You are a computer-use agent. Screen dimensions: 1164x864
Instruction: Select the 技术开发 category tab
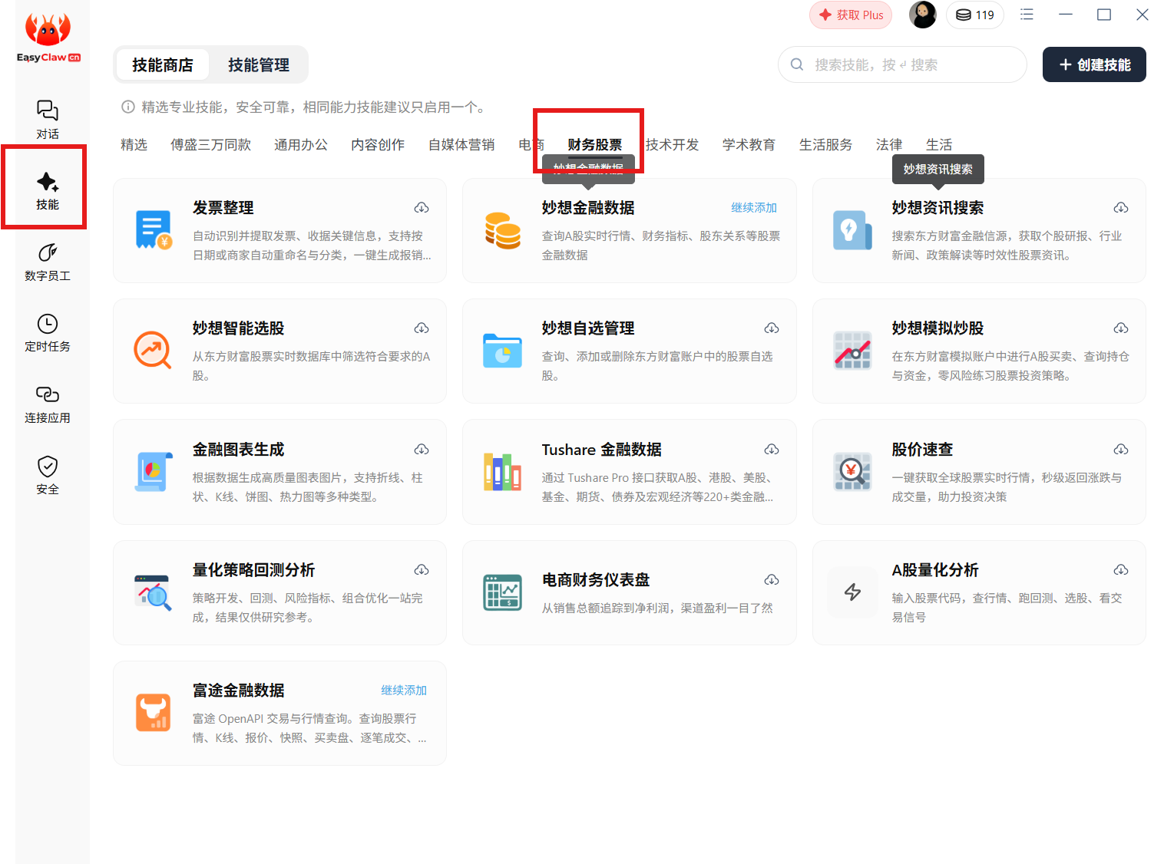[672, 145]
